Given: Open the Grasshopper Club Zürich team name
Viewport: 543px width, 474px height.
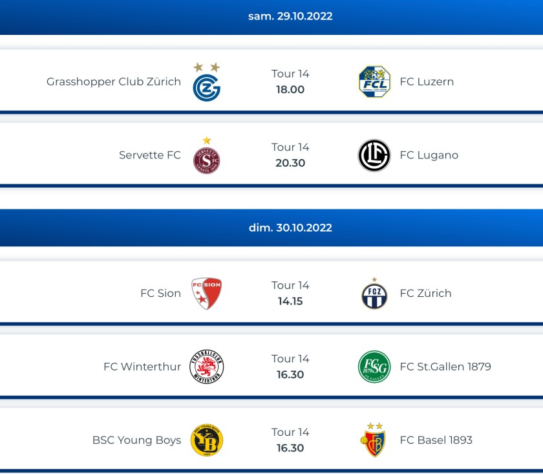Looking at the screenshot, I should [x=114, y=81].
